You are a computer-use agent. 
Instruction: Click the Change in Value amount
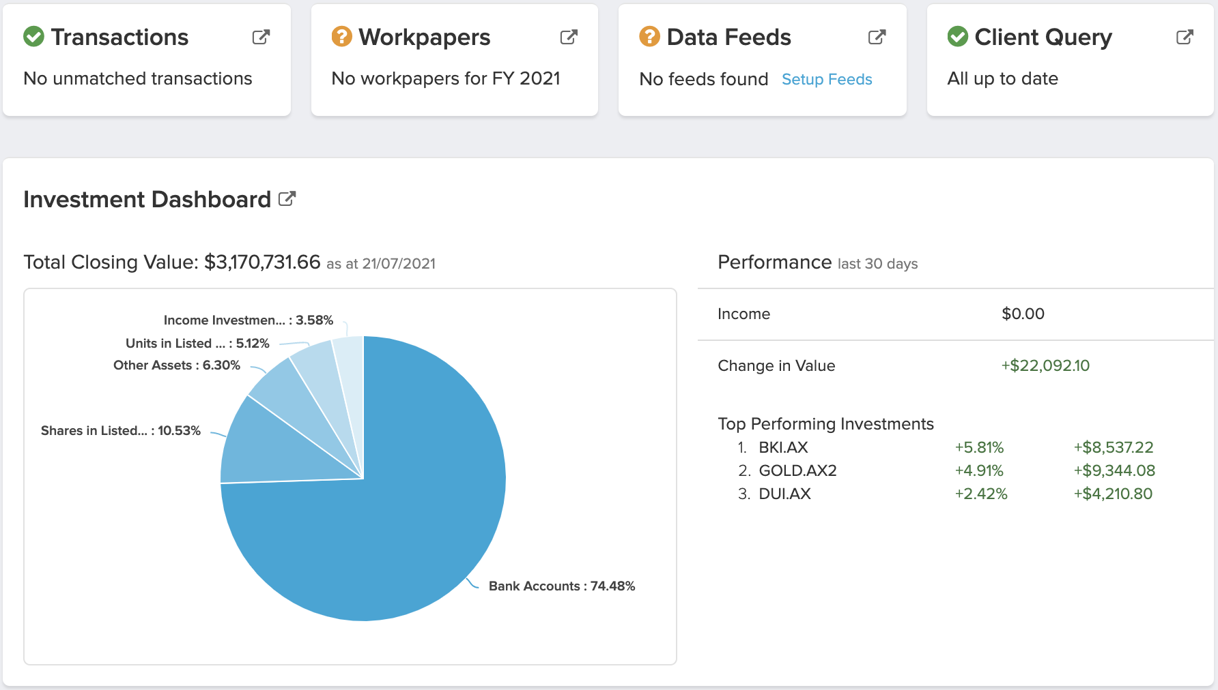(1045, 365)
